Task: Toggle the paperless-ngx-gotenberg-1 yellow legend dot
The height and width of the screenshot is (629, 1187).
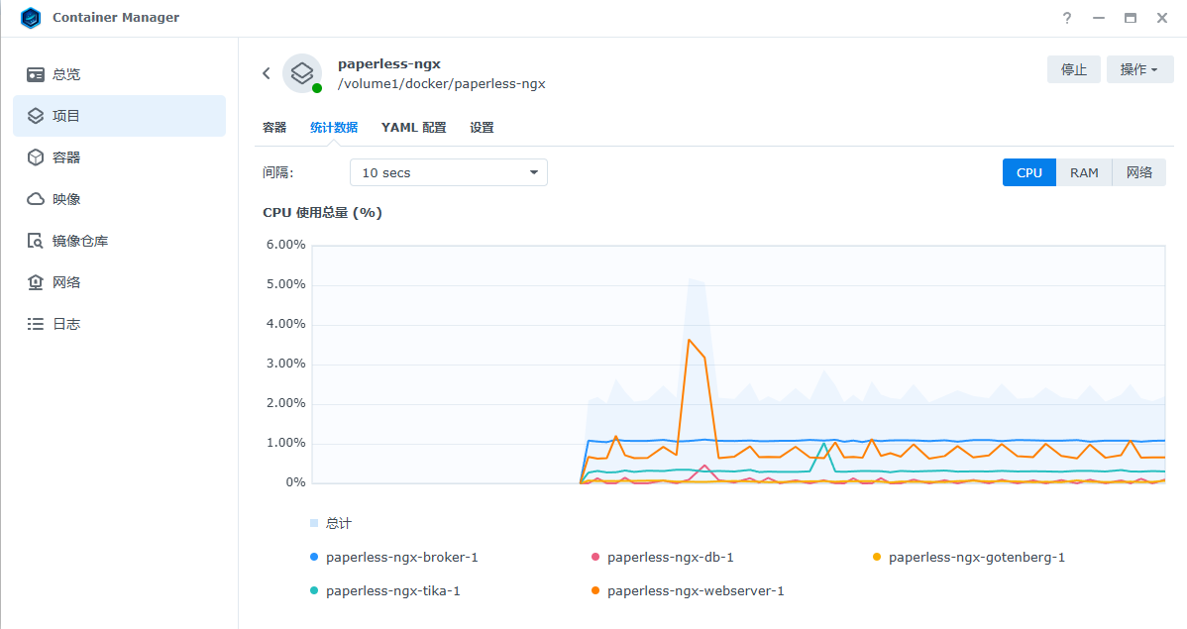Action: pos(877,557)
